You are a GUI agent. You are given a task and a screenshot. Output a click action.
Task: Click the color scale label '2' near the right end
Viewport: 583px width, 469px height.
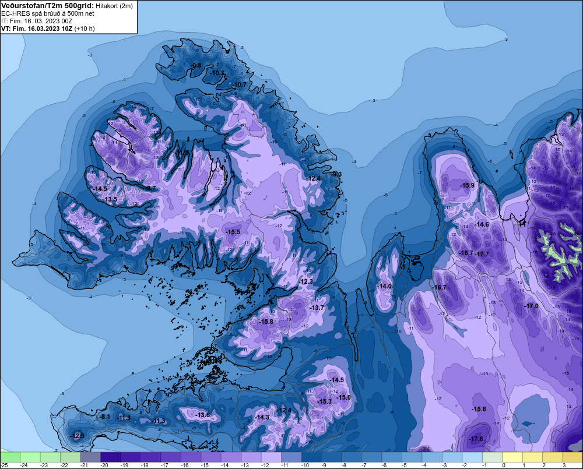(x=544, y=466)
